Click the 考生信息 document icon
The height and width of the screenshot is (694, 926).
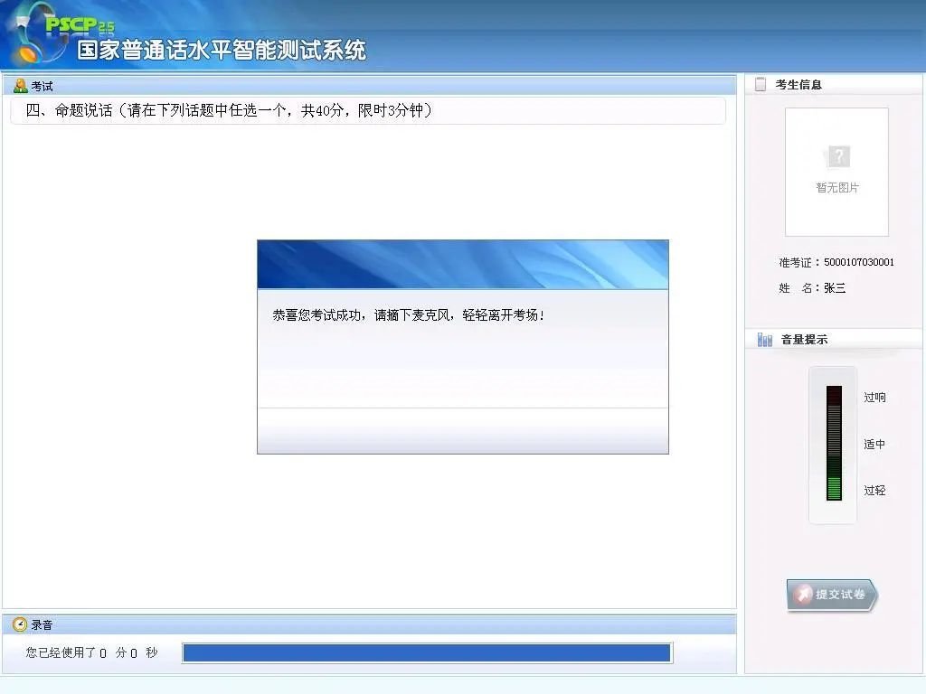761,84
